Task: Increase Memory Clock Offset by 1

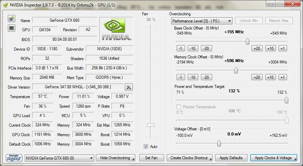Action: pos(283,77)
